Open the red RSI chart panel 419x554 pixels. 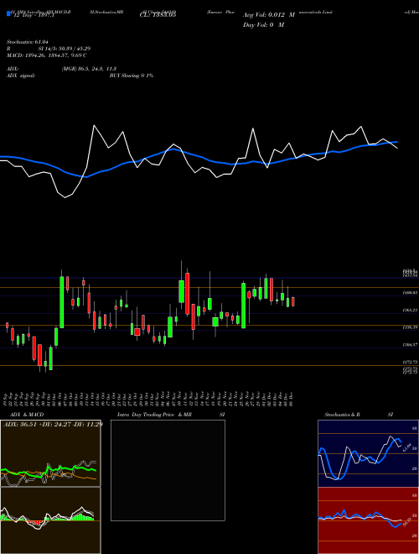tap(368, 520)
